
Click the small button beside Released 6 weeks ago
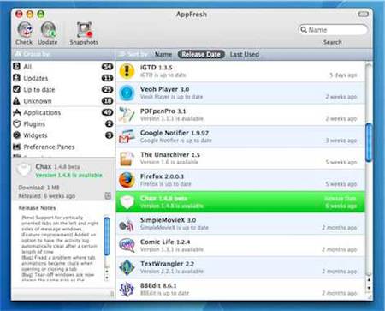point(108,195)
